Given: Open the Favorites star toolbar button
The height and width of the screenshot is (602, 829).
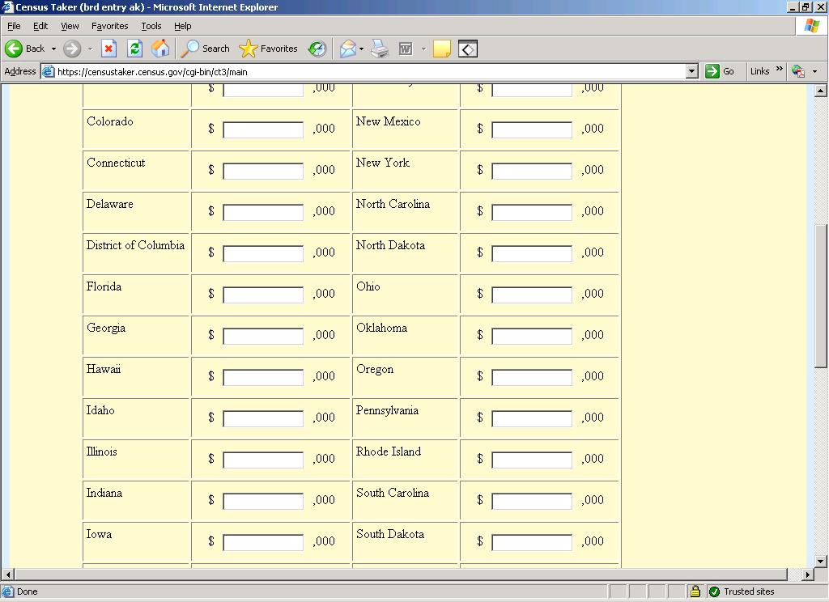Looking at the screenshot, I should point(269,49).
